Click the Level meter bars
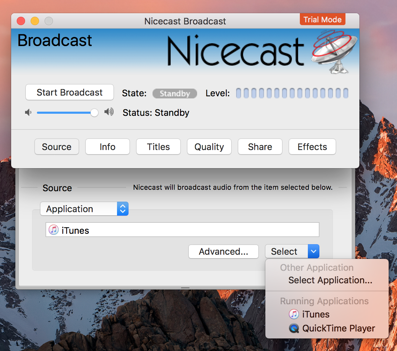The width and height of the screenshot is (397, 351). coord(292,93)
